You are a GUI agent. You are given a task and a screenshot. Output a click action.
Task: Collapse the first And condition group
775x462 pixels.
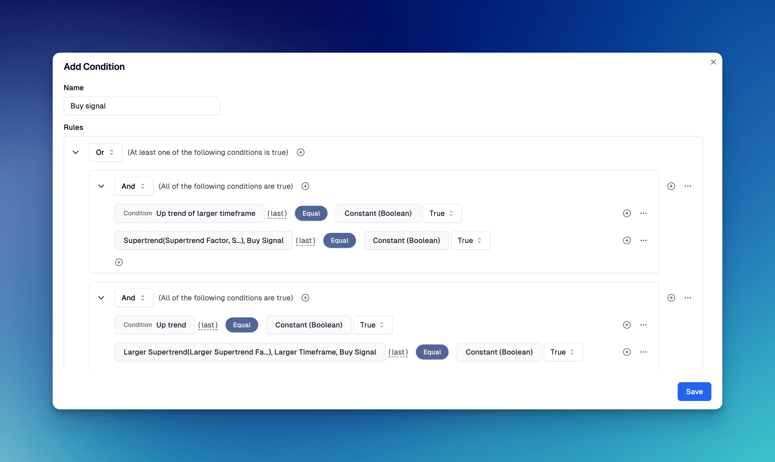(x=101, y=186)
